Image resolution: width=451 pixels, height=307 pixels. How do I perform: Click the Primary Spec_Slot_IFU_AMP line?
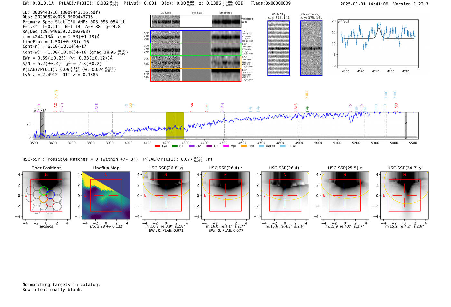pyautogui.click(x=74, y=22)
